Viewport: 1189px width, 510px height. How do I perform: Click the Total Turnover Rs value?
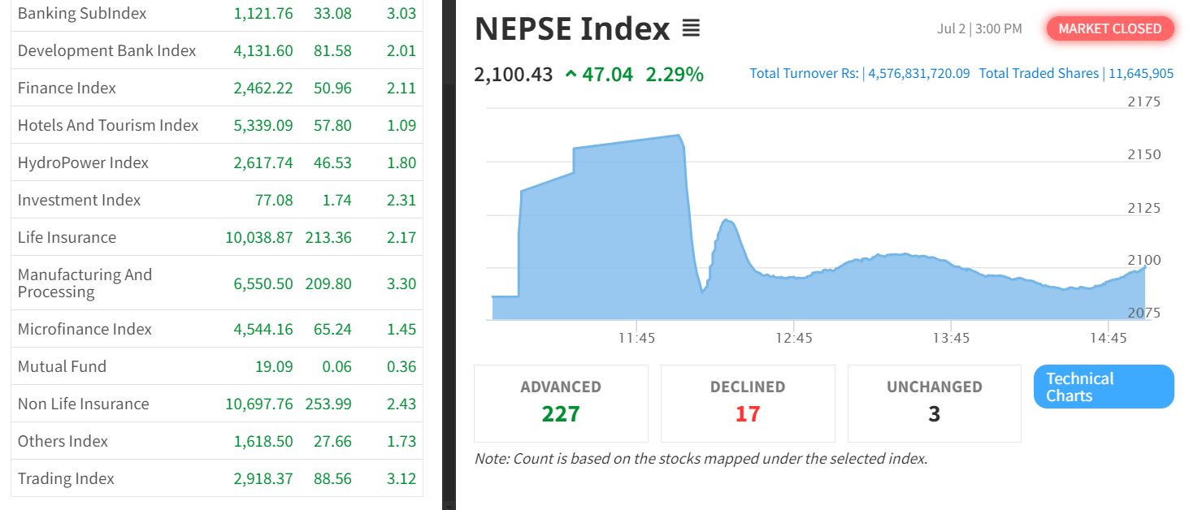point(919,73)
